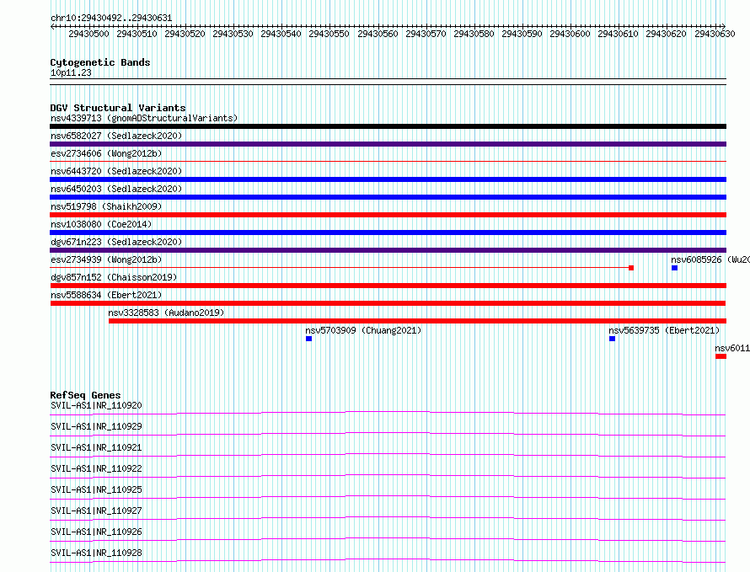Select the dgv857n152 (Chaisson2019) label
The height and width of the screenshot is (572, 750).
[x=114, y=277]
